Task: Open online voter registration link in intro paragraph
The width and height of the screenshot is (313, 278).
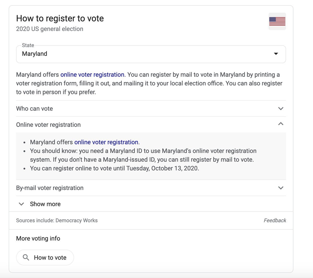Action: coord(92,75)
